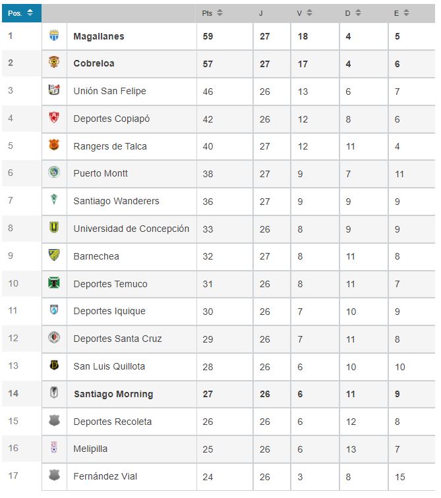Sort table by E column arrows
441x498 pixels.
(x=406, y=13)
